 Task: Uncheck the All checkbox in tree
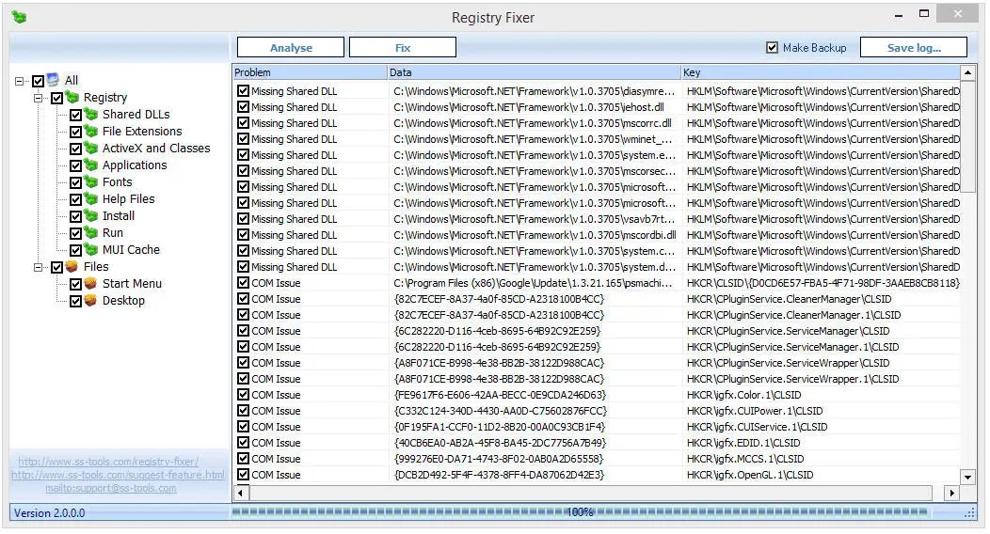pos(38,81)
